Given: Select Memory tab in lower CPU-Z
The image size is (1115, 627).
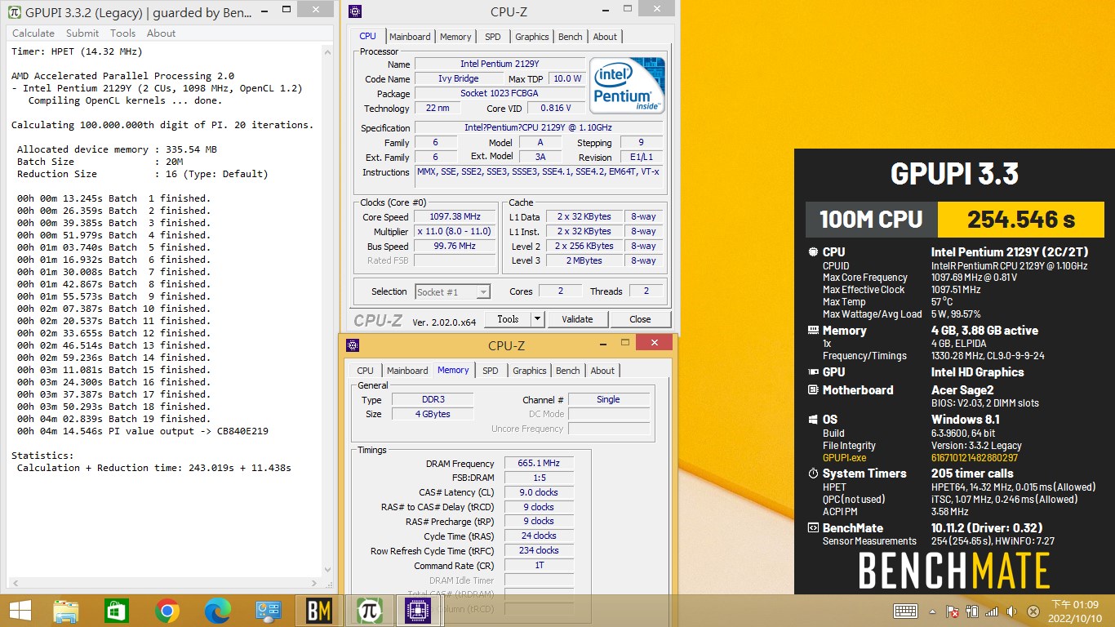Looking at the screenshot, I should [453, 370].
